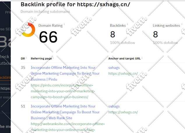Viewport: 185px width, 133px height.
Task: Click the info icon beside Referring page header
Action: [x=53, y=58]
